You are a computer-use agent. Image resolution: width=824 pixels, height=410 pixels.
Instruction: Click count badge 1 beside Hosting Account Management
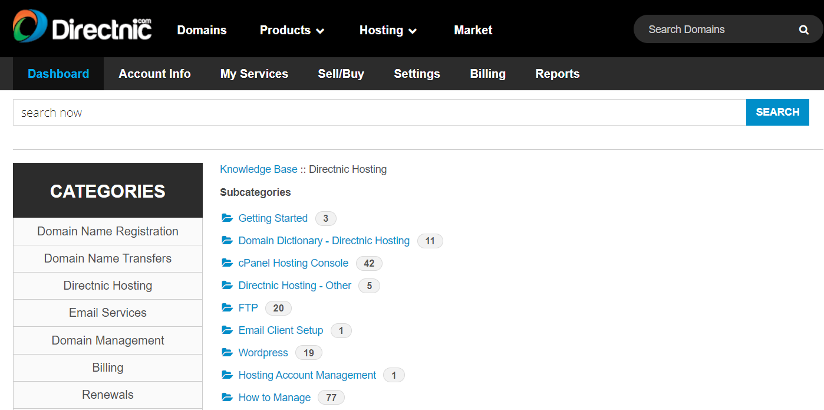[x=394, y=375]
